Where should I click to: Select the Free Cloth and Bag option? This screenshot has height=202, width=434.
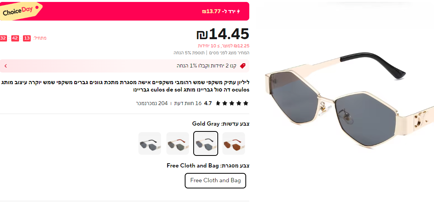click(215, 180)
